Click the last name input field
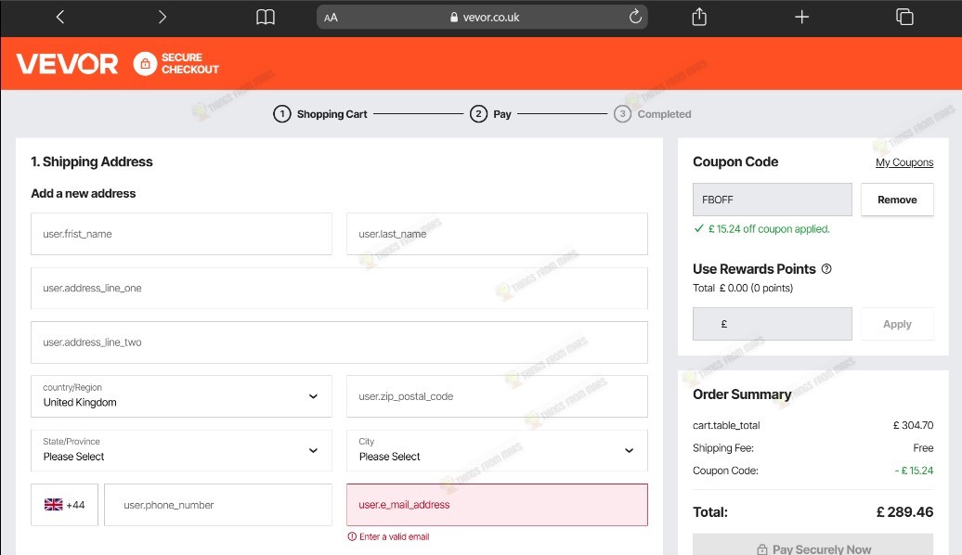 497,234
